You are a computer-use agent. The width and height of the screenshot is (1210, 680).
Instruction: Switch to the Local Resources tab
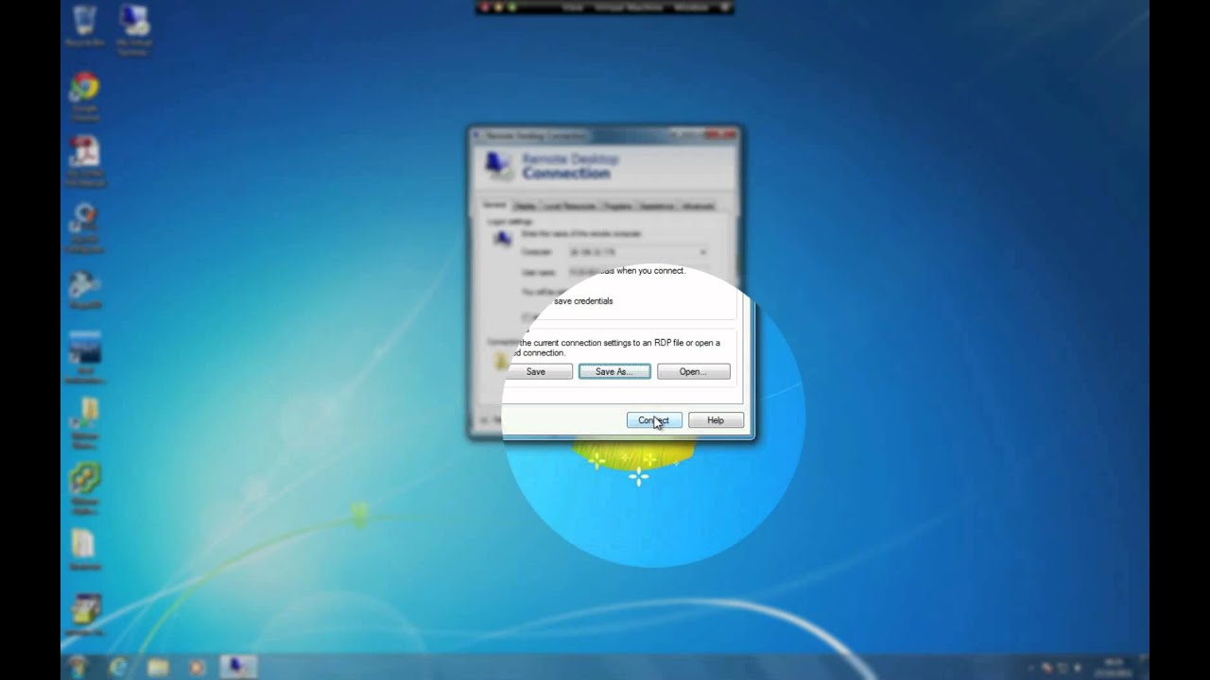point(569,206)
